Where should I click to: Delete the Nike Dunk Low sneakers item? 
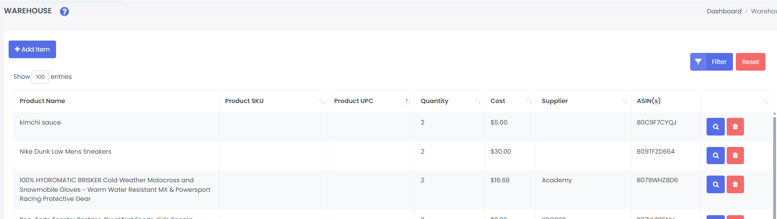pos(735,156)
